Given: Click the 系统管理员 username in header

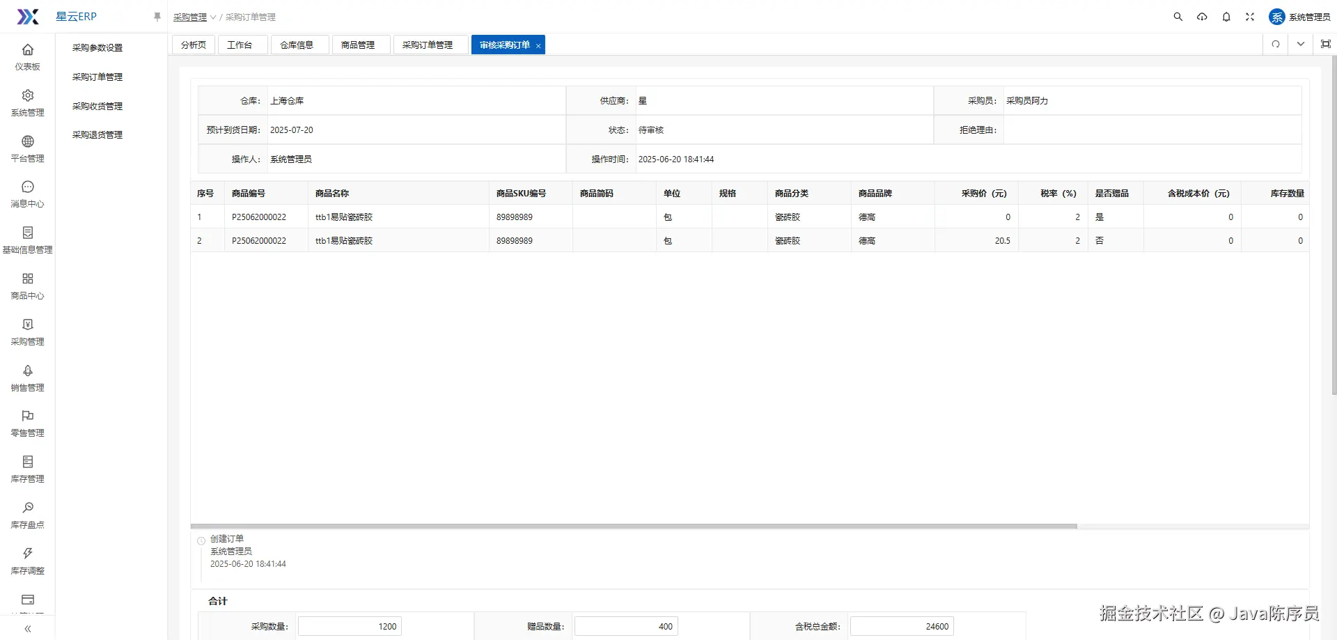Looking at the screenshot, I should [x=1310, y=17].
